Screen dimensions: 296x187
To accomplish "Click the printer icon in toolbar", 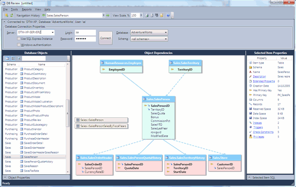I will pos(147,16).
